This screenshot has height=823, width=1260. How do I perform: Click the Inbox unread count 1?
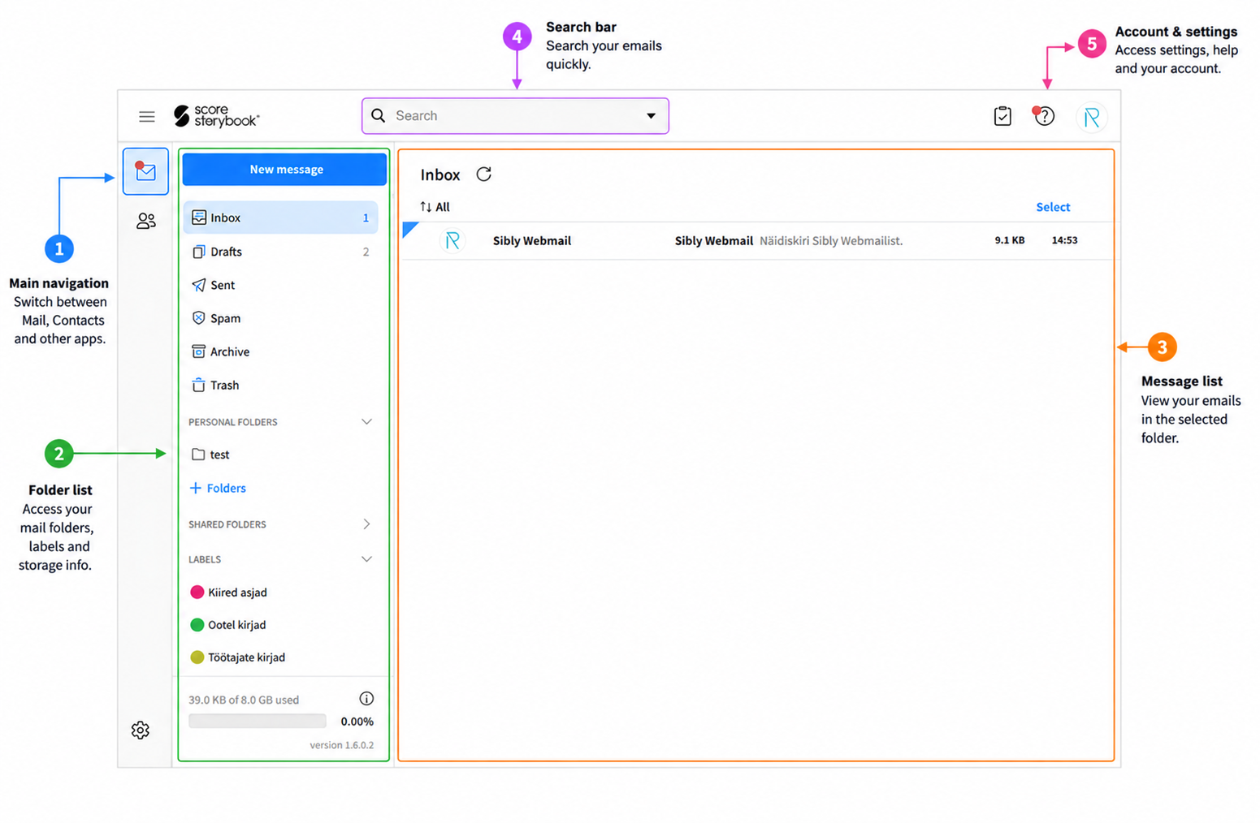(x=366, y=218)
